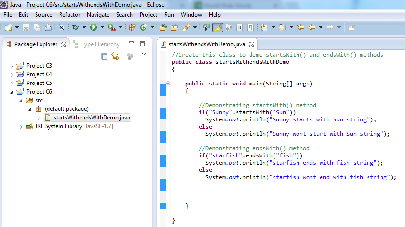Expand Project C3 tree node
Viewport: 405px width, 227px height.
pos(12,66)
